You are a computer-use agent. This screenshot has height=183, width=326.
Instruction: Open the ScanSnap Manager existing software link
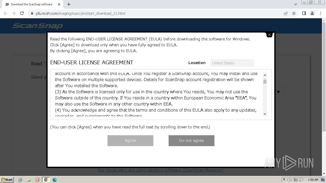pyautogui.click(x=161, y=170)
